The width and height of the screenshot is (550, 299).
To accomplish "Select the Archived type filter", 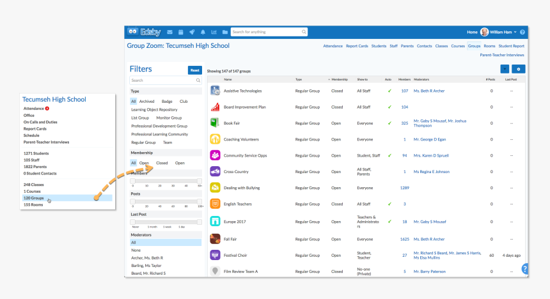I will [x=146, y=101].
